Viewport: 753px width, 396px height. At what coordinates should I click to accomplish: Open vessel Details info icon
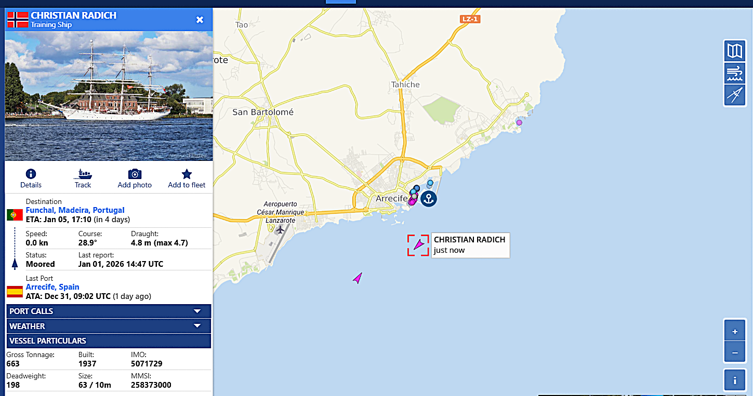(x=31, y=174)
